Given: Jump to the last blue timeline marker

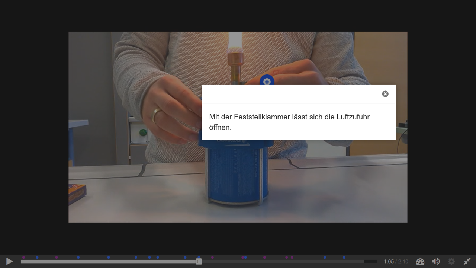Looking at the screenshot, I should (x=344, y=258).
